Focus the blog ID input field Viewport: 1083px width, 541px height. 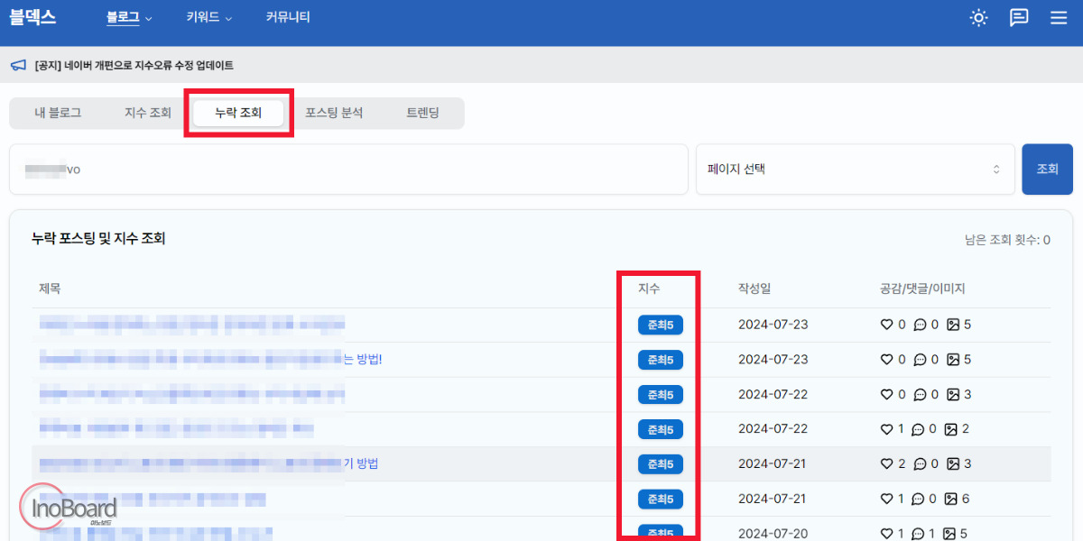[x=348, y=169]
